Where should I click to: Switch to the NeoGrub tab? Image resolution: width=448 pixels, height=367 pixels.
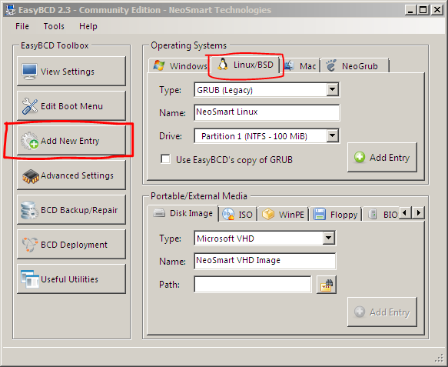click(x=354, y=66)
